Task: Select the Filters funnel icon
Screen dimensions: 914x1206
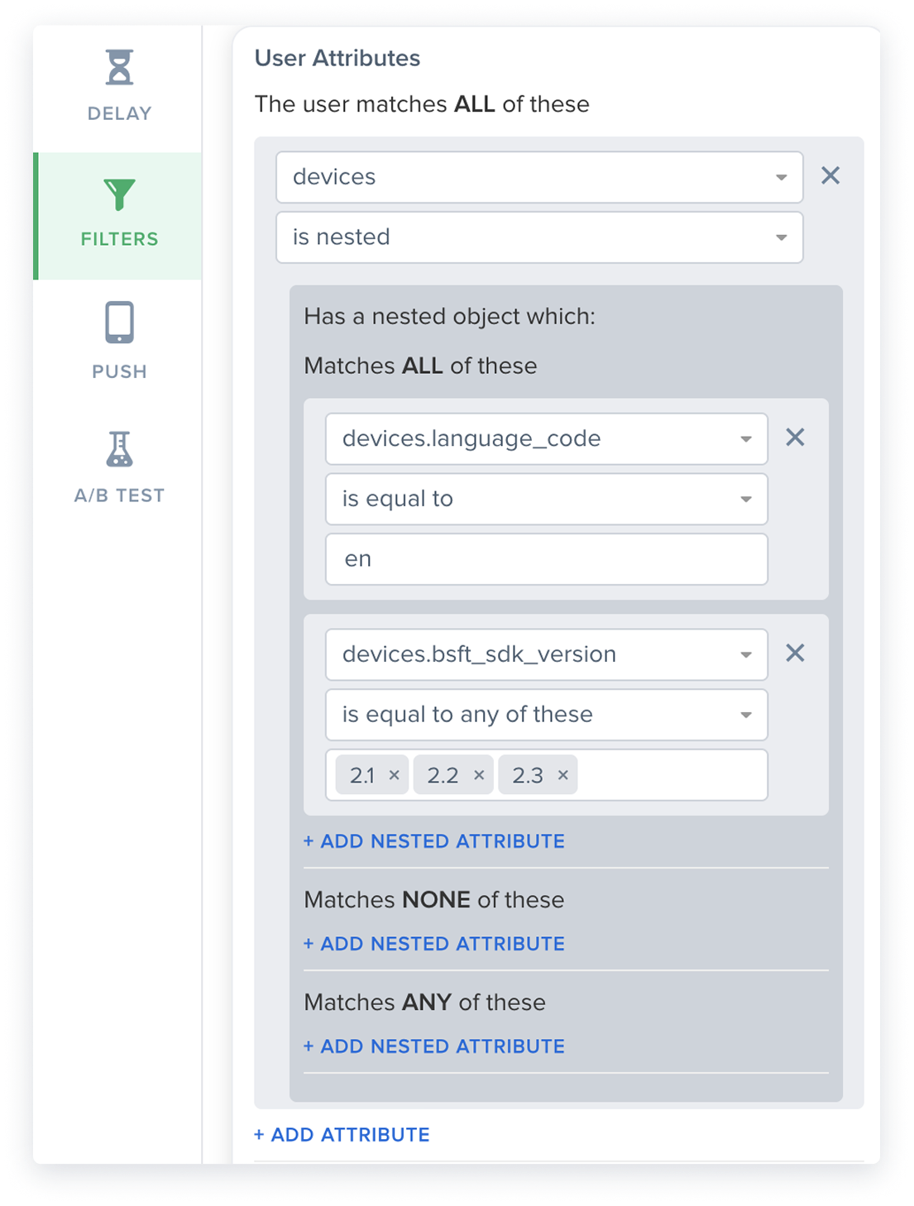Action: tap(119, 195)
